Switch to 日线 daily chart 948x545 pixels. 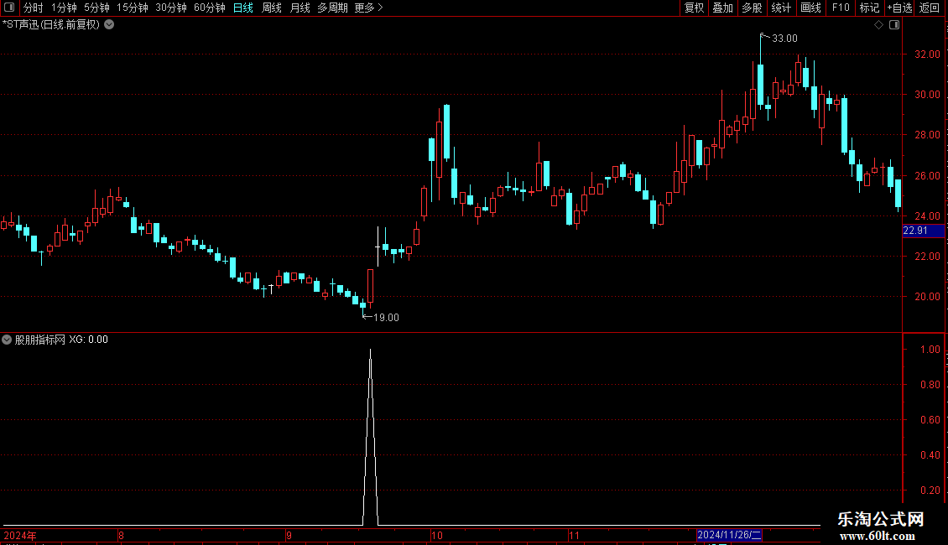coord(243,8)
